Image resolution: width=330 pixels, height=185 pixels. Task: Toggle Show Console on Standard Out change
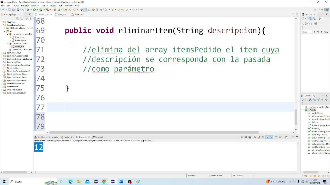coord(267,137)
